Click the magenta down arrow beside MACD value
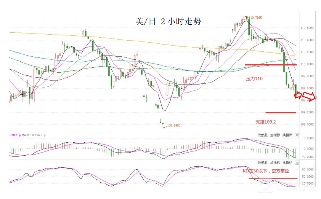The width and height of the screenshot is (321, 199). [x=20, y=135]
